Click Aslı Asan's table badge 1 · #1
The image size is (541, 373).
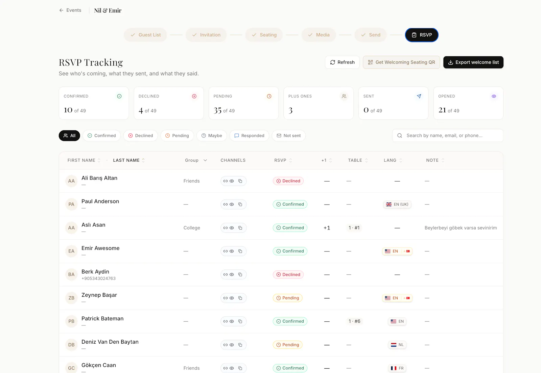click(x=354, y=228)
